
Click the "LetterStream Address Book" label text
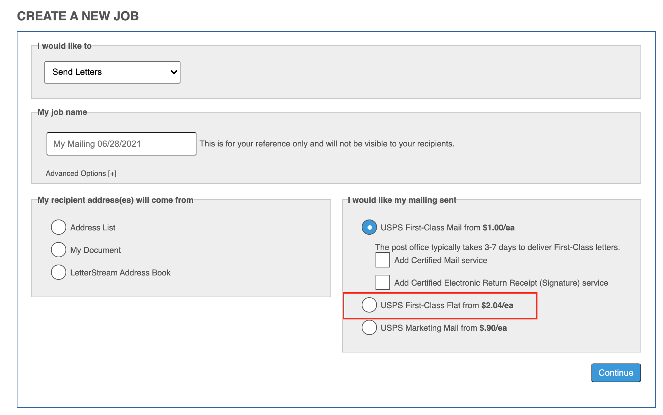(120, 273)
